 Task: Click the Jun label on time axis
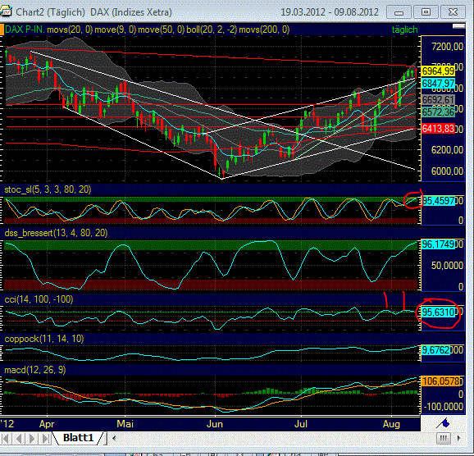coord(215,424)
